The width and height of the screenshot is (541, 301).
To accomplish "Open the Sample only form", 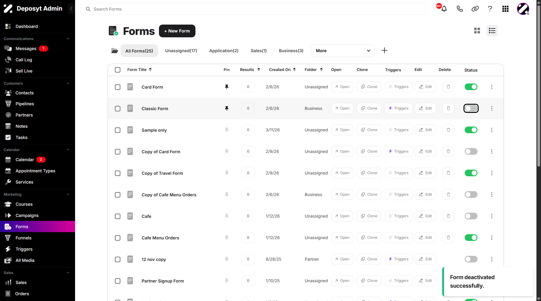I will click(342, 130).
